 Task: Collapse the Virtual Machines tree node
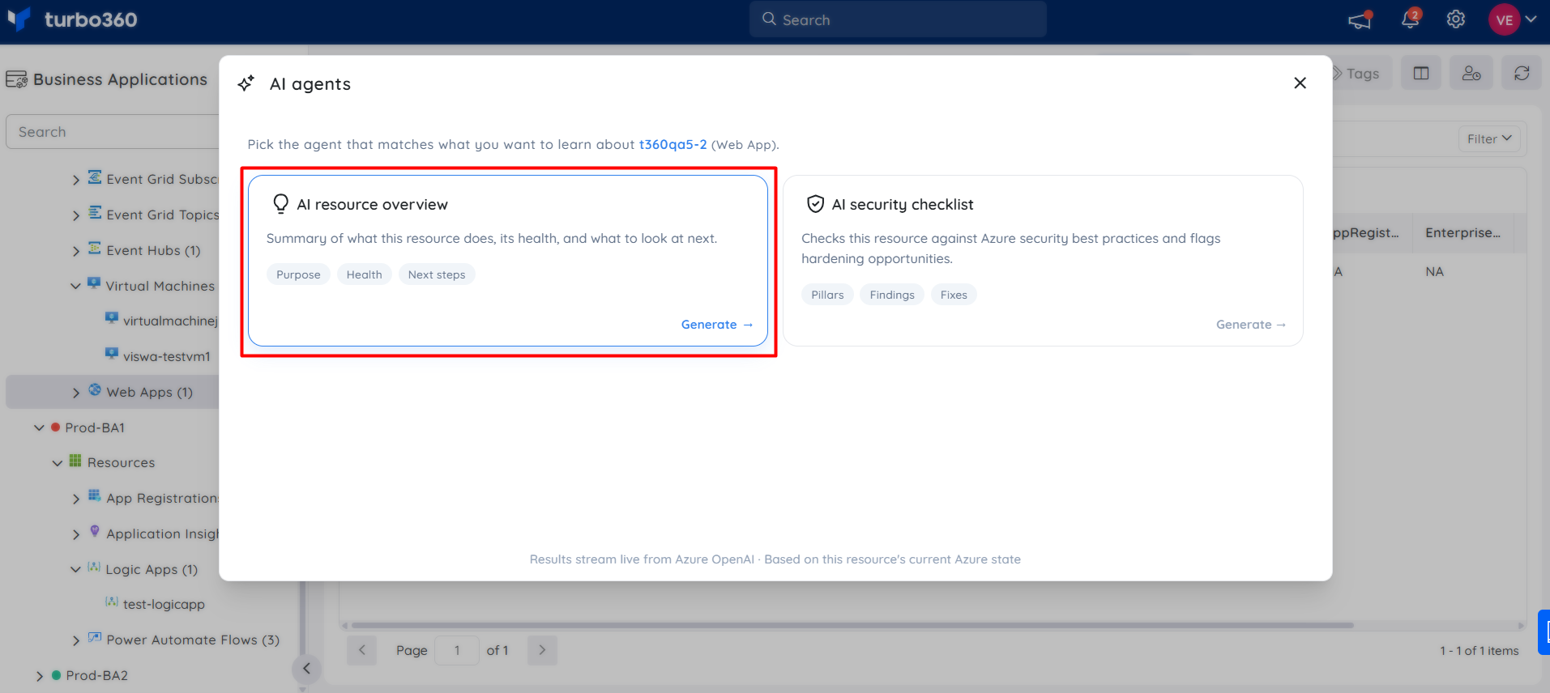click(x=75, y=286)
